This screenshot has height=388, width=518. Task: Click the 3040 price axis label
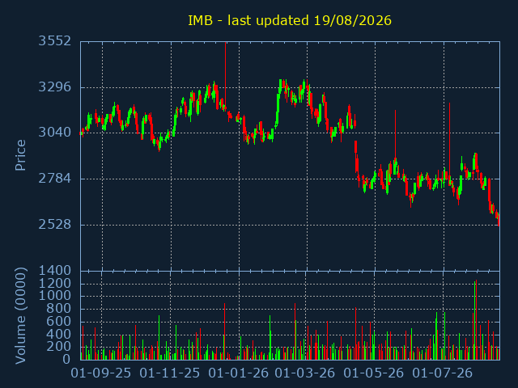coord(55,133)
